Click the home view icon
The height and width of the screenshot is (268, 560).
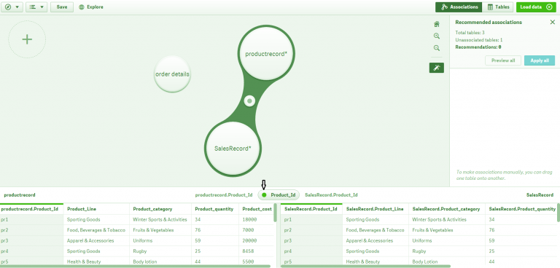[x=437, y=24]
